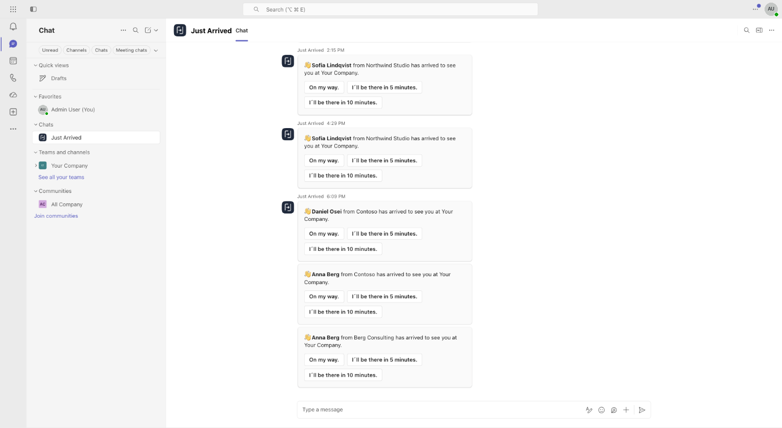
Task: Open compose actions plus icon
Action: (626, 410)
